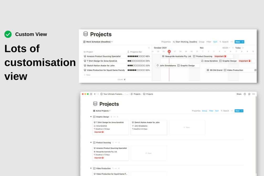Open Amazon Product Sourcing Specialist row

tap(104, 56)
